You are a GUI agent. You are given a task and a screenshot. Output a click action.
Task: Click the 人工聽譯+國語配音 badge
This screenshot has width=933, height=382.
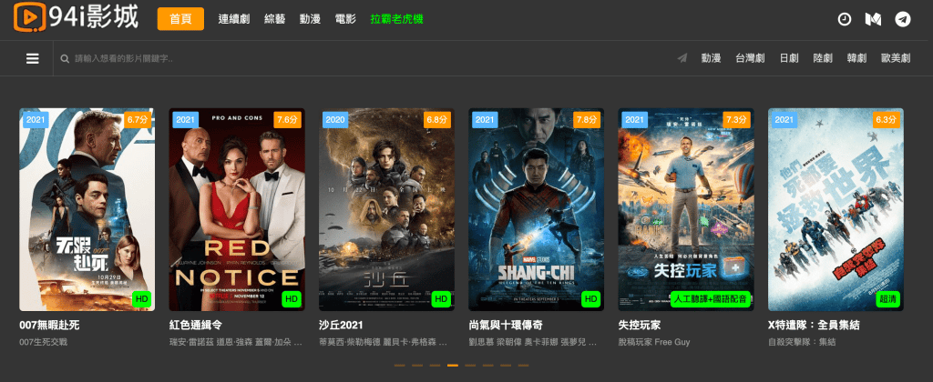(711, 299)
